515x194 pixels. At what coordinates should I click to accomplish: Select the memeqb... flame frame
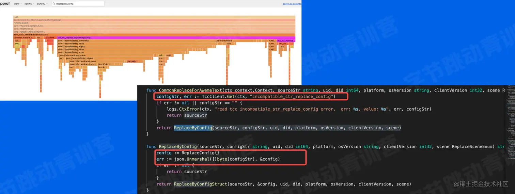tap(132, 61)
